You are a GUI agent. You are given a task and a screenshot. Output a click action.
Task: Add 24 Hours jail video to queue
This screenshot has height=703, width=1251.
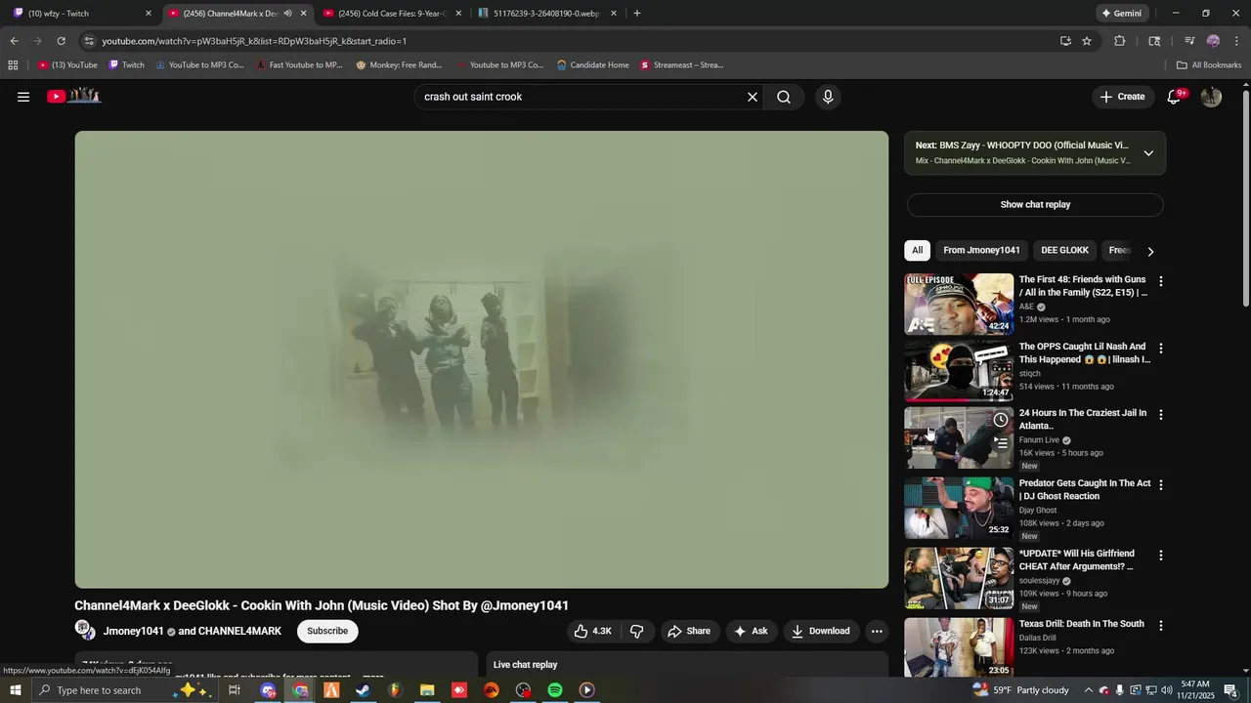(1001, 442)
